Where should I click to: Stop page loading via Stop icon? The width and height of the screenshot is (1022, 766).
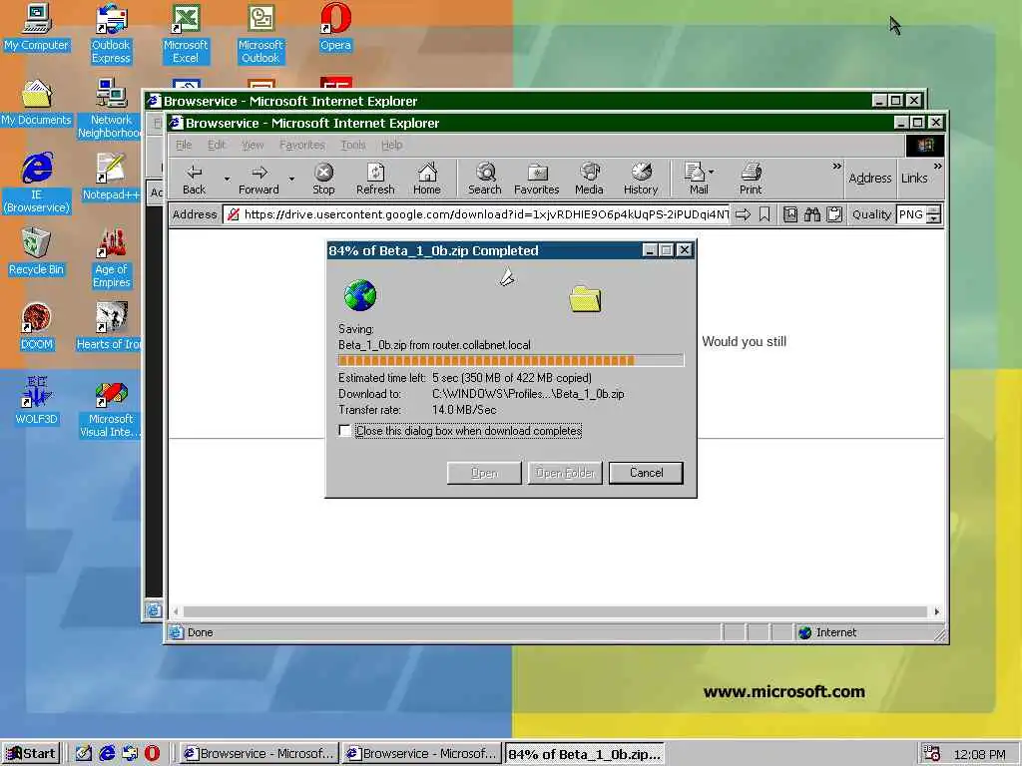click(x=323, y=180)
